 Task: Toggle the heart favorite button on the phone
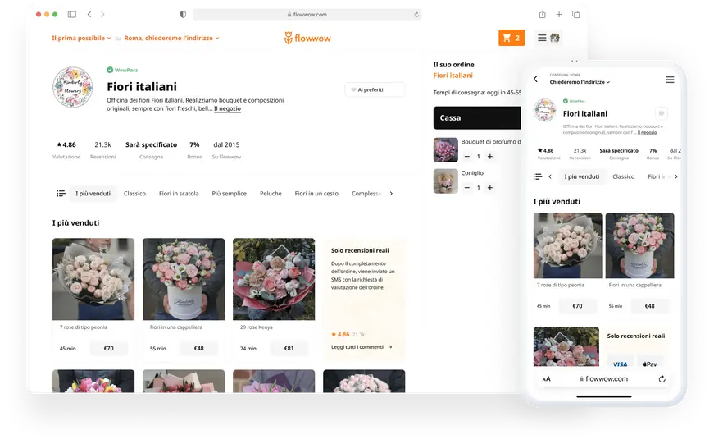661,113
